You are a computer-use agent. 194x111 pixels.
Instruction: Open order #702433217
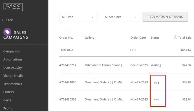(x=68, y=65)
